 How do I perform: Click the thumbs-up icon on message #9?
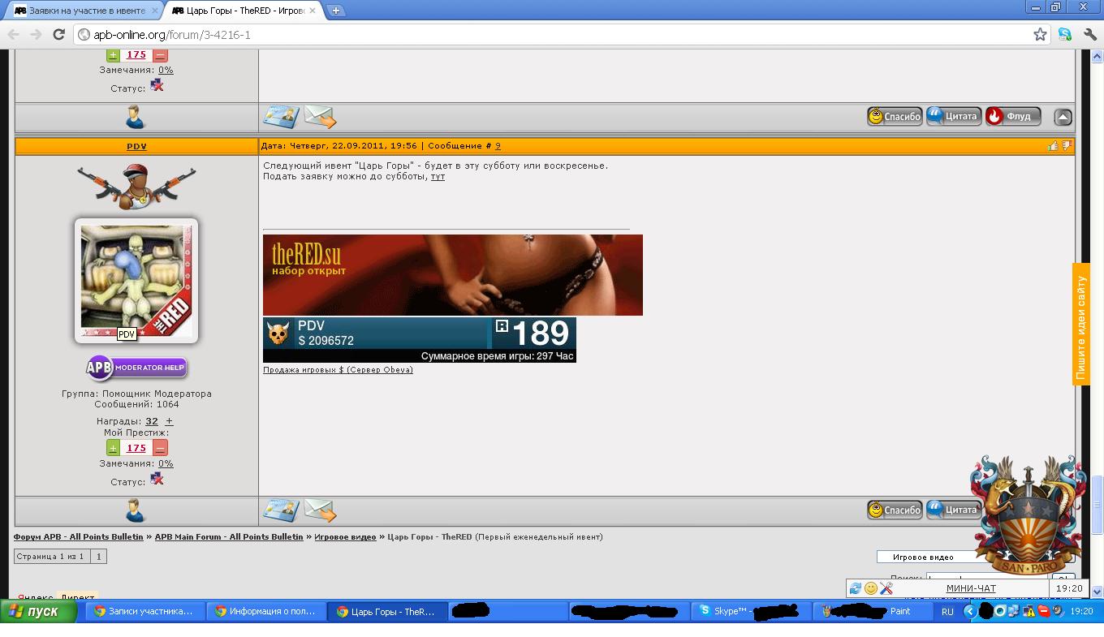tap(1053, 146)
